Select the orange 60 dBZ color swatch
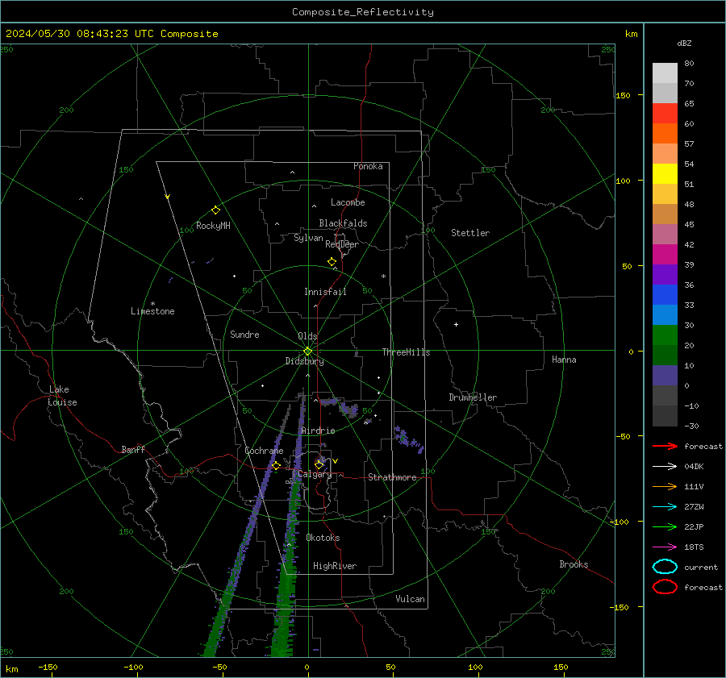Image resolution: width=726 pixels, height=678 pixels. [x=665, y=133]
